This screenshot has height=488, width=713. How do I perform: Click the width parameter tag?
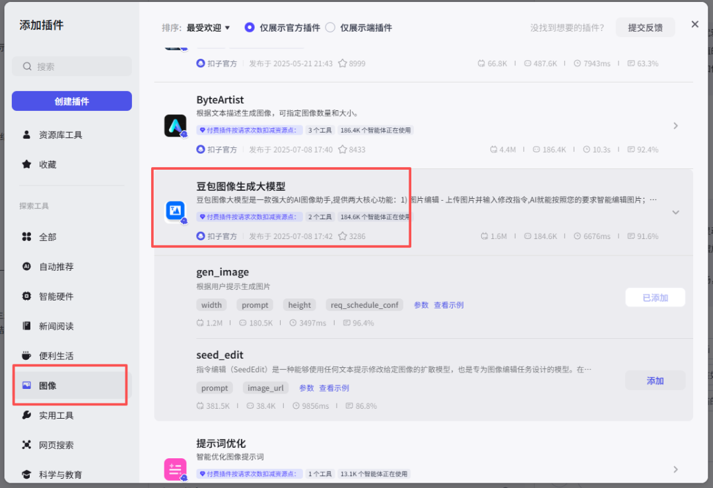point(211,304)
